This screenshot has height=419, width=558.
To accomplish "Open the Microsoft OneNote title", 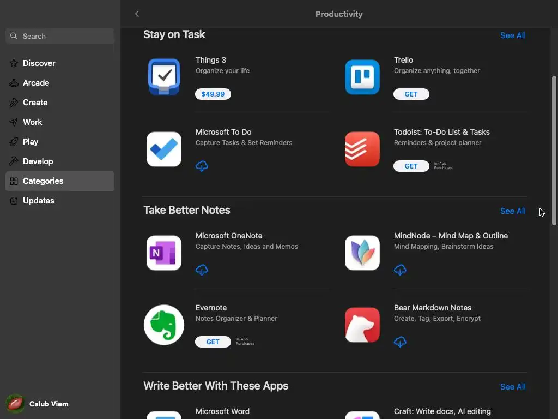I will [229, 236].
